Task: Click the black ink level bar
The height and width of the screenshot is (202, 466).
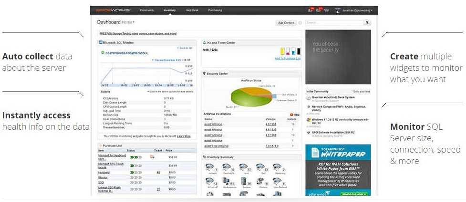Action: [299, 51]
